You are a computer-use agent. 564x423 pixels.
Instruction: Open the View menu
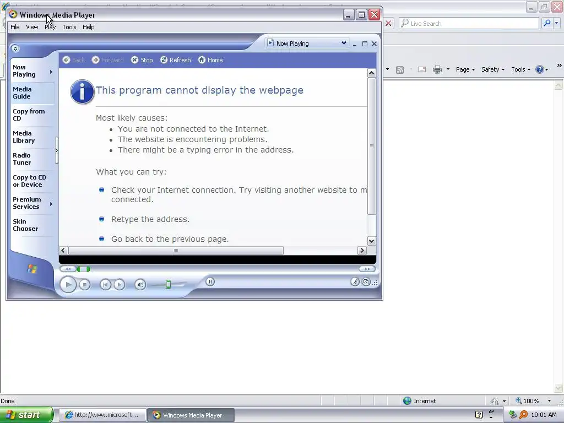pos(32,27)
